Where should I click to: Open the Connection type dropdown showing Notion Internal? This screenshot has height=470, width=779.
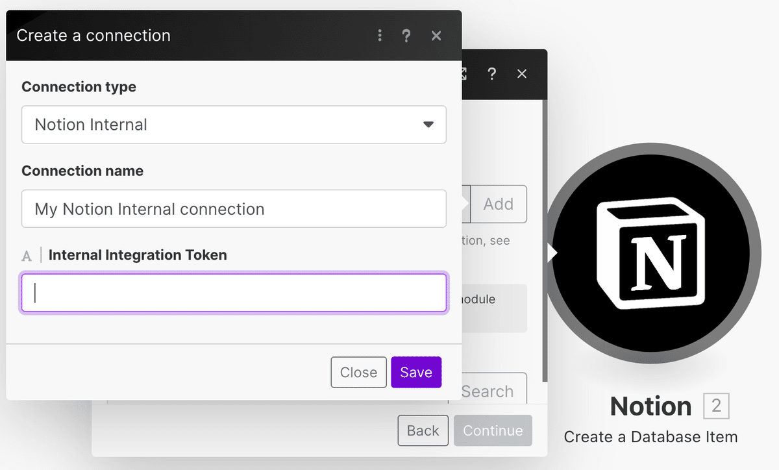(x=234, y=125)
